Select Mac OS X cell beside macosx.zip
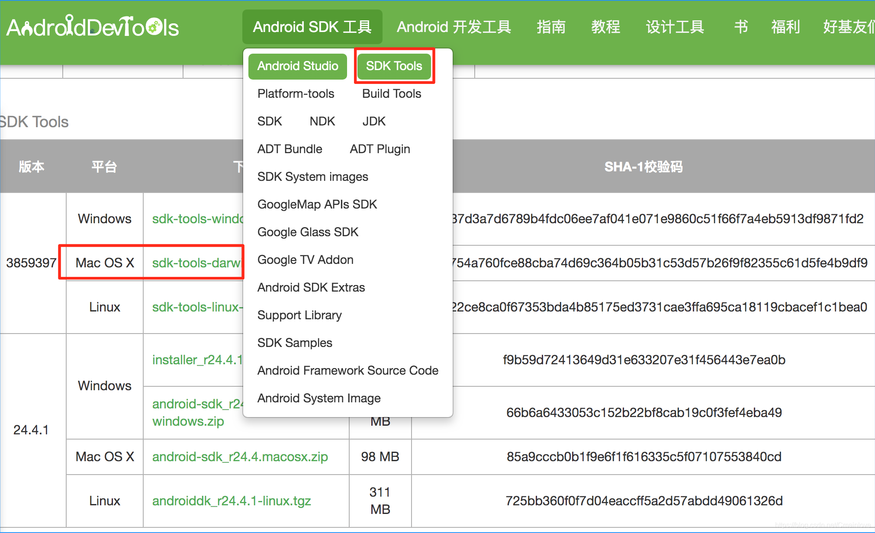875x533 pixels. (x=105, y=457)
